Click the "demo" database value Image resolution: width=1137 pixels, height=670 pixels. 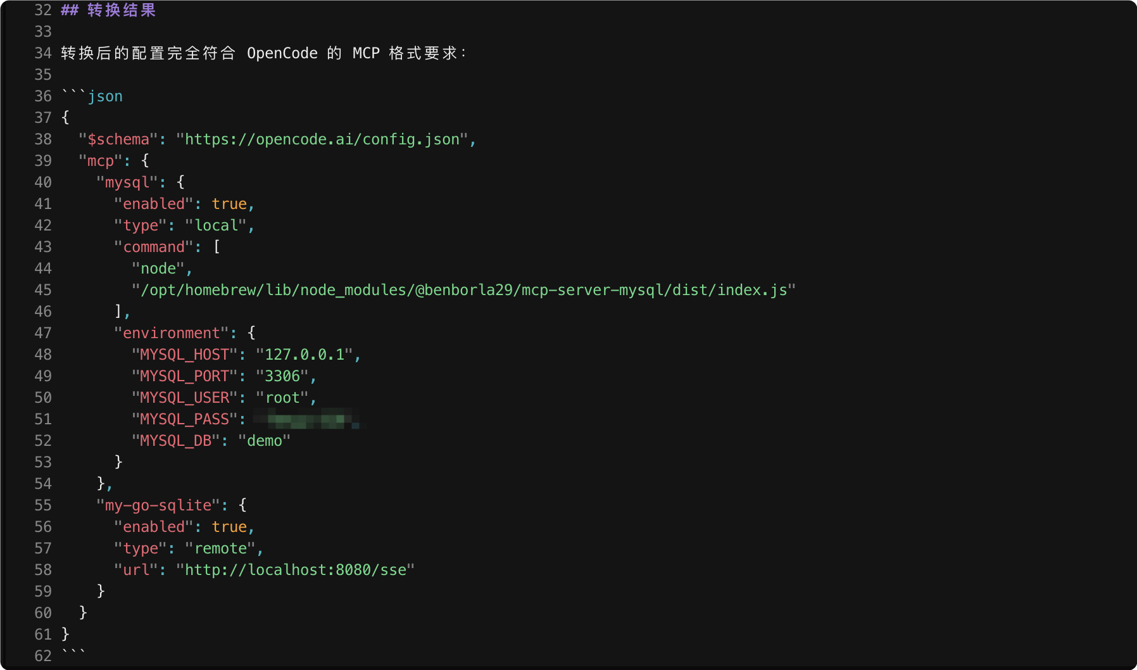(265, 441)
